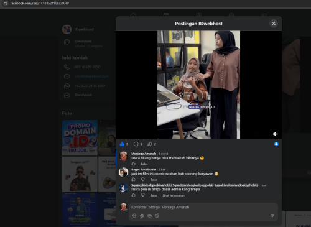The image size is (311, 227).
Task: Share the post with the arrow icon
Action: (150, 144)
